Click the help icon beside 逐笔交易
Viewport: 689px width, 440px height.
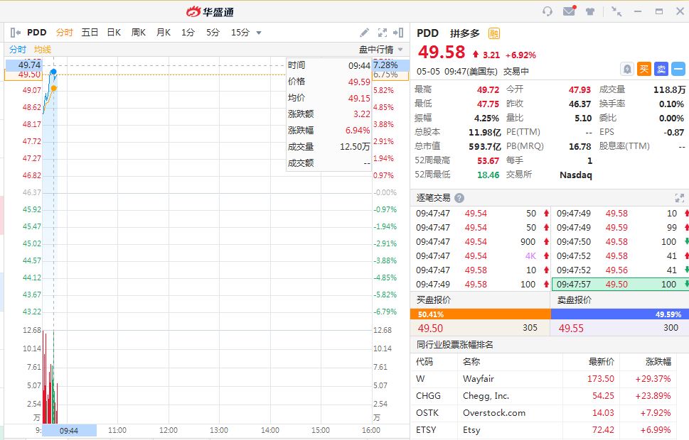459,198
